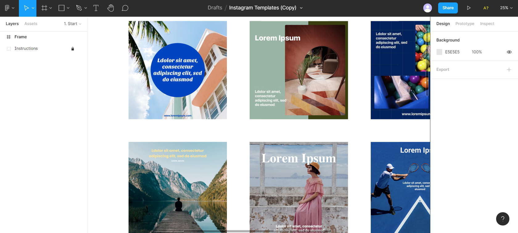
Task: Switch to the Assets tab
Action: tap(31, 24)
